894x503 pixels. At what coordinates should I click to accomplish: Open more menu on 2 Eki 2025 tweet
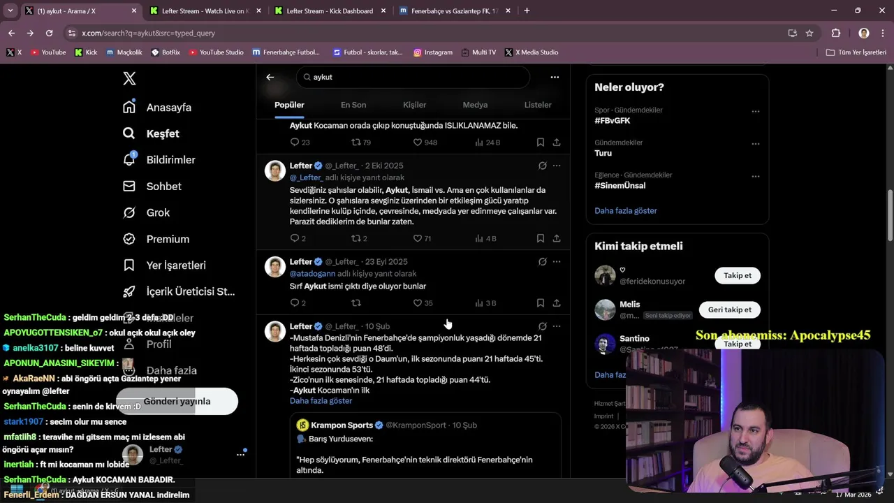557,166
